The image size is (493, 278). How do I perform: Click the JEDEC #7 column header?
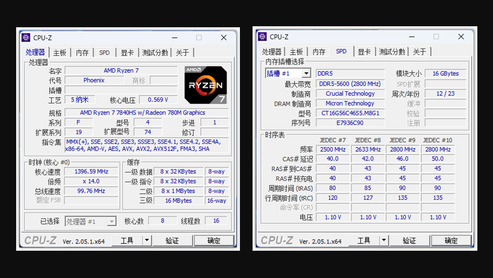[333, 140]
